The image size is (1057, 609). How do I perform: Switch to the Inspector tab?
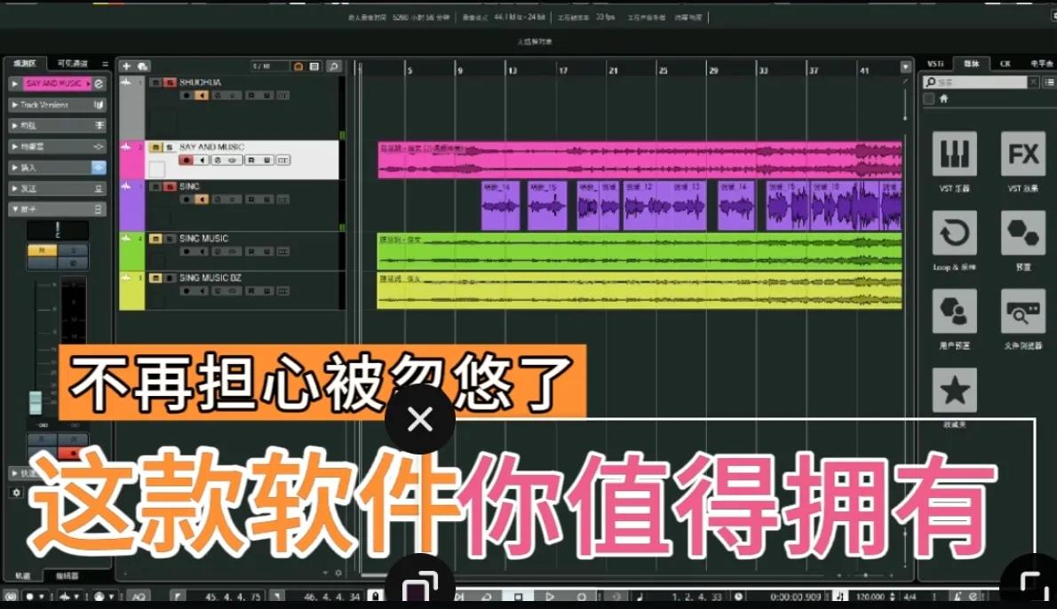tap(24, 63)
